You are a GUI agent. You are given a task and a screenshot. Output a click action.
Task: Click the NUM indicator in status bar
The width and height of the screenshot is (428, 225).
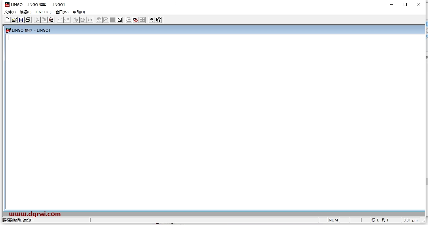point(333,220)
